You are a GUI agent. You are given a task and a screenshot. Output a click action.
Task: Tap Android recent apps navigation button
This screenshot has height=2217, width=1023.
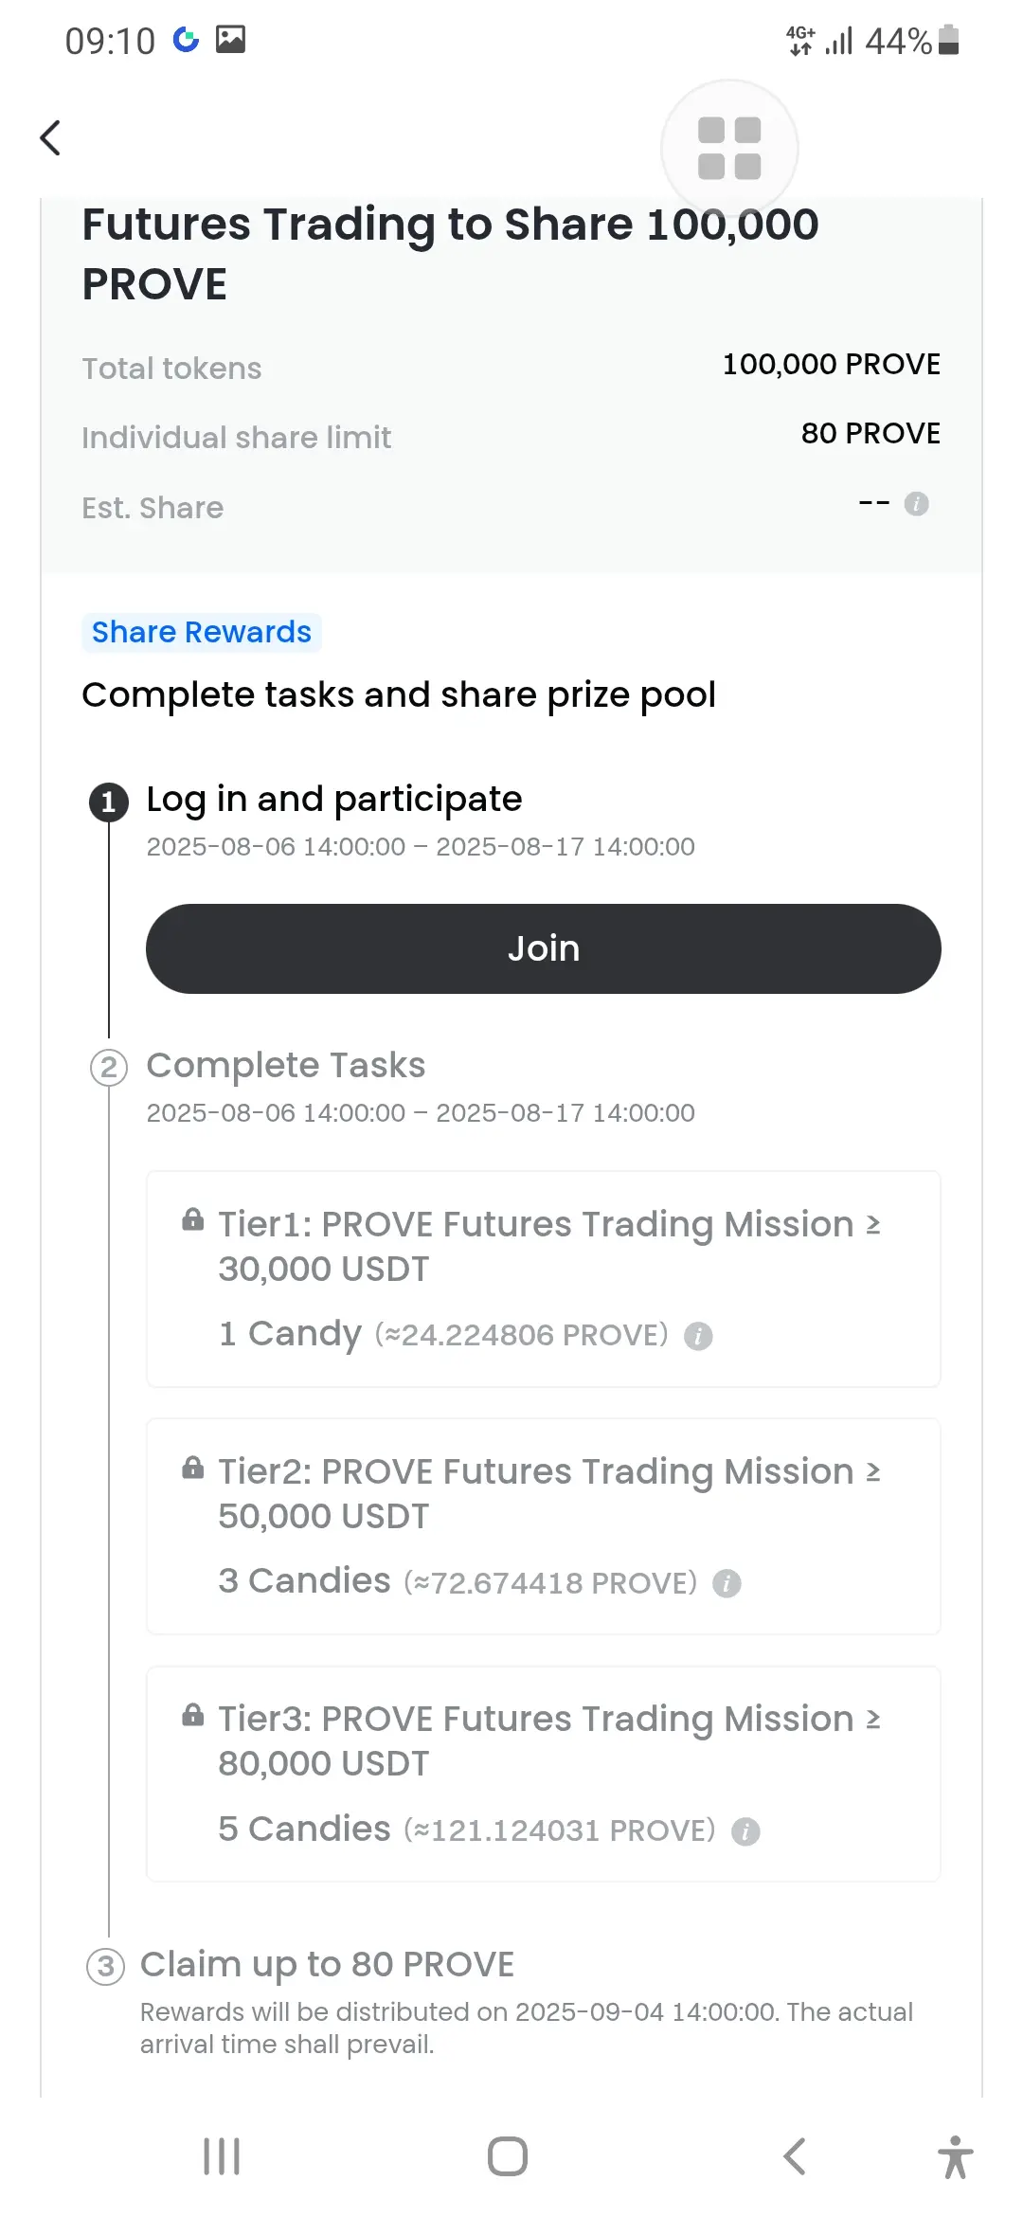pyautogui.click(x=222, y=2156)
